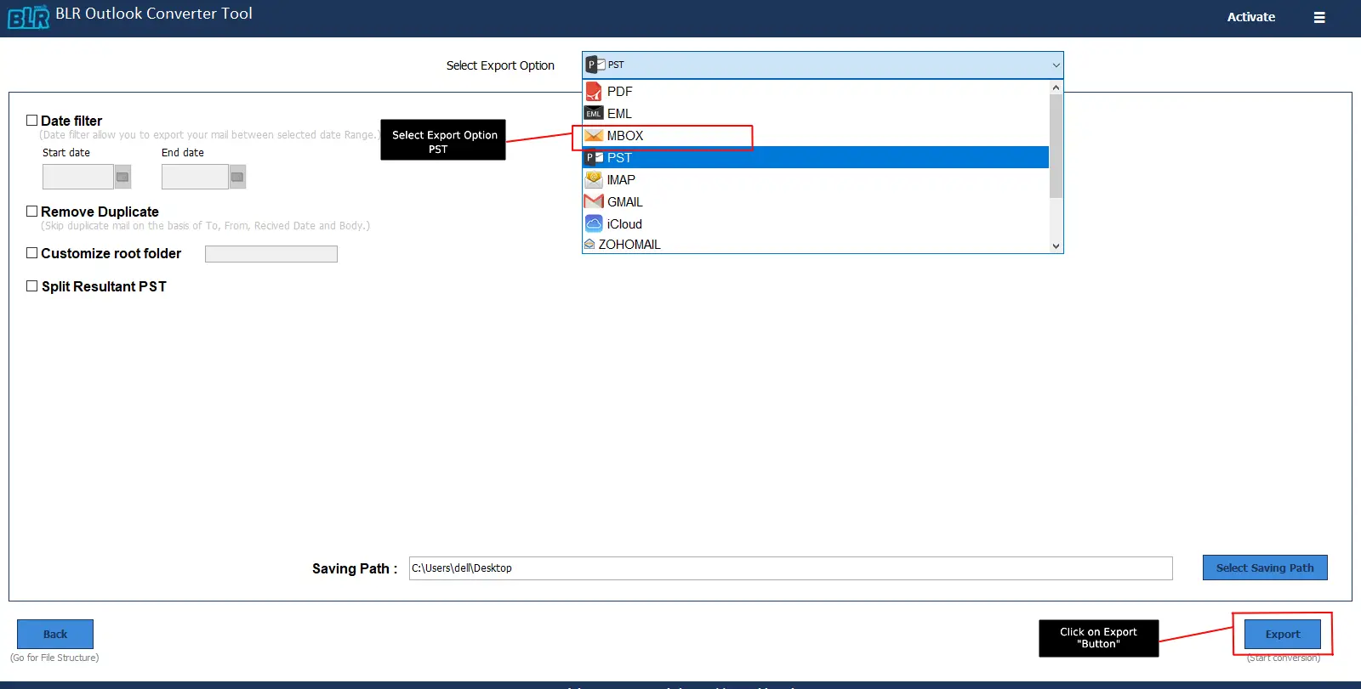Image resolution: width=1361 pixels, height=689 pixels.
Task: Click the IMAP icon in export list
Action: click(594, 179)
